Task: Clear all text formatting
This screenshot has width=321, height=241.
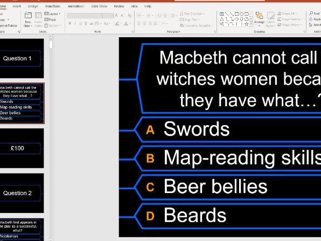Action: (129, 16)
